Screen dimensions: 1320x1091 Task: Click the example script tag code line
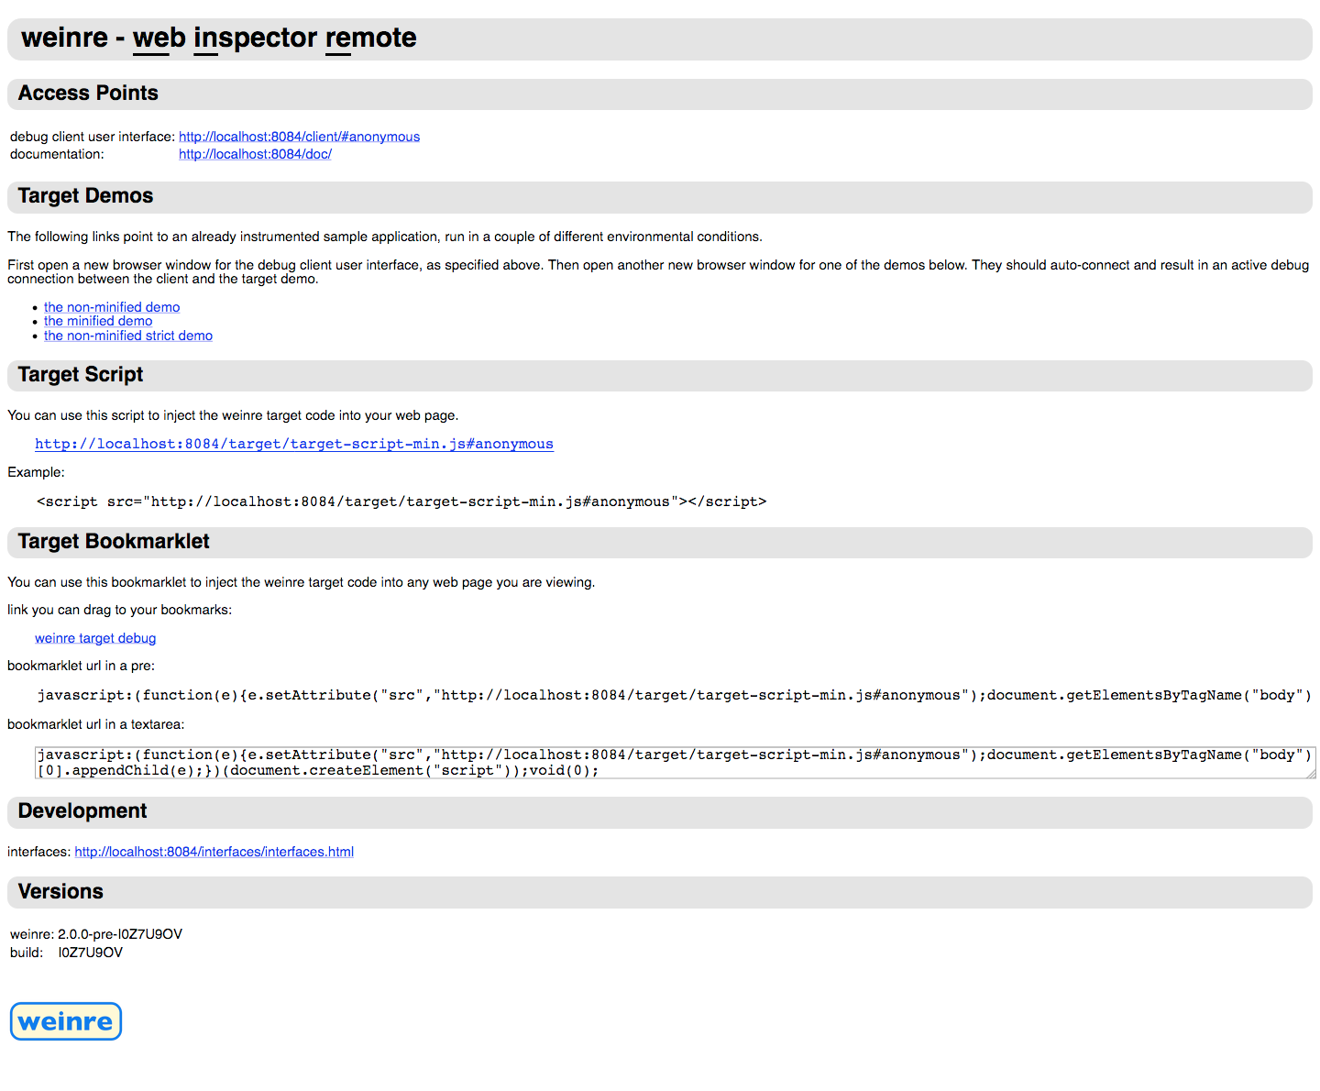click(x=401, y=501)
